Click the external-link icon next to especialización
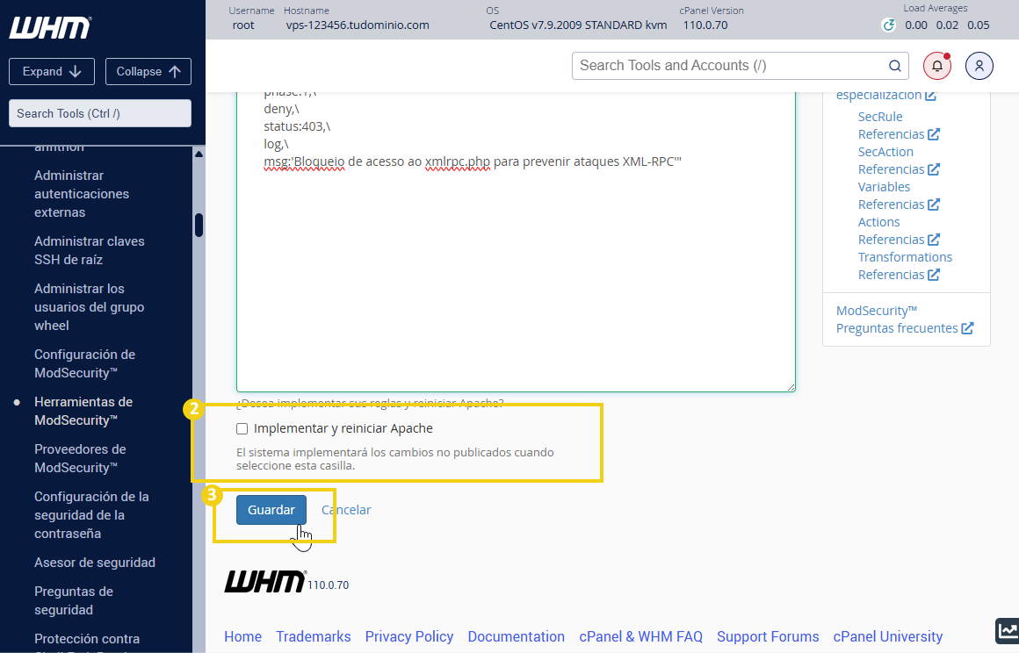 930,96
